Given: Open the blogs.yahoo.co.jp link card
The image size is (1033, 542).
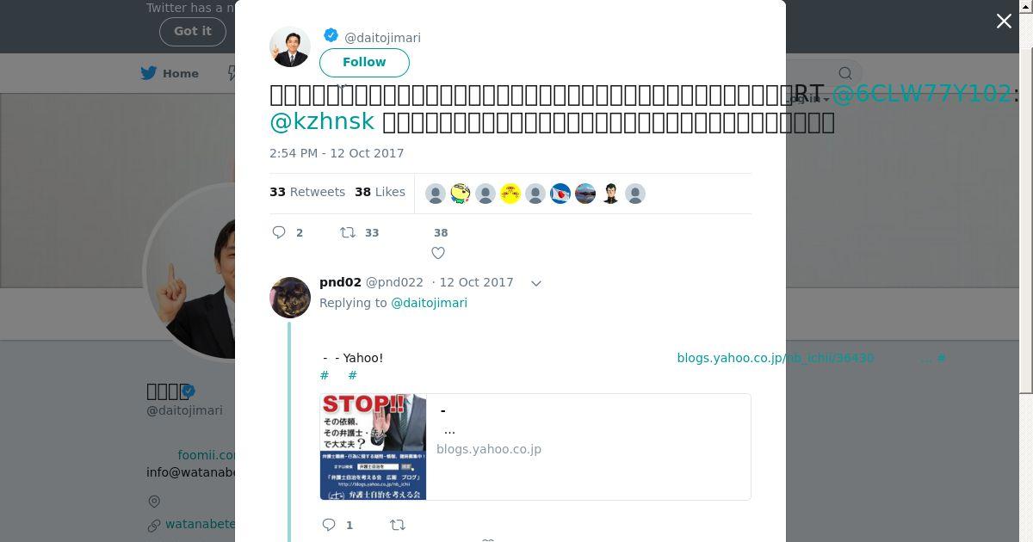Looking at the screenshot, I should click(535, 447).
